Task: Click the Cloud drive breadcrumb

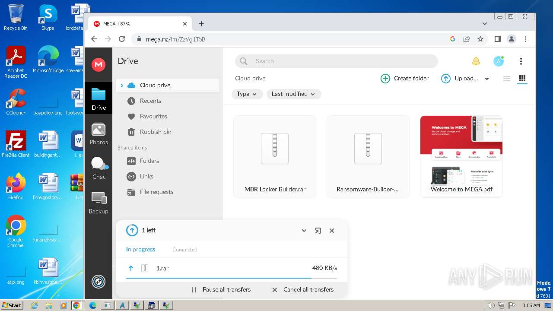Action: pyautogui.click(x=250, y=78)
